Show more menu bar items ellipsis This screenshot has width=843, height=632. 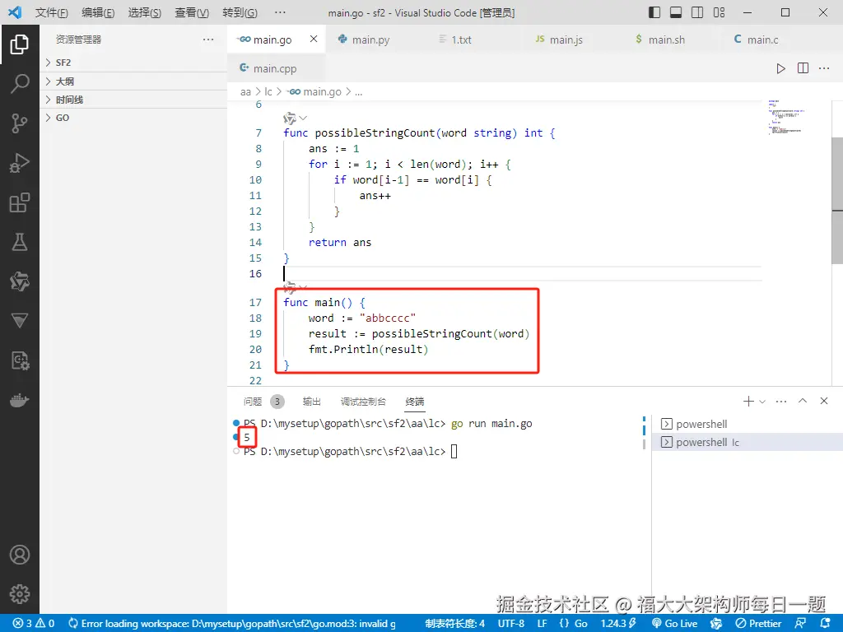280,12
